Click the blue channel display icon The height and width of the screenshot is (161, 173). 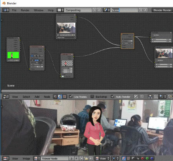(152, 158)
